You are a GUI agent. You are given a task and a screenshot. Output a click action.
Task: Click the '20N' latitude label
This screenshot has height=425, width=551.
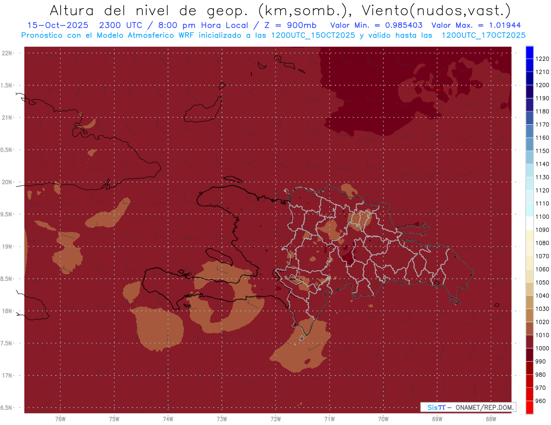click(x=8, y=182)
